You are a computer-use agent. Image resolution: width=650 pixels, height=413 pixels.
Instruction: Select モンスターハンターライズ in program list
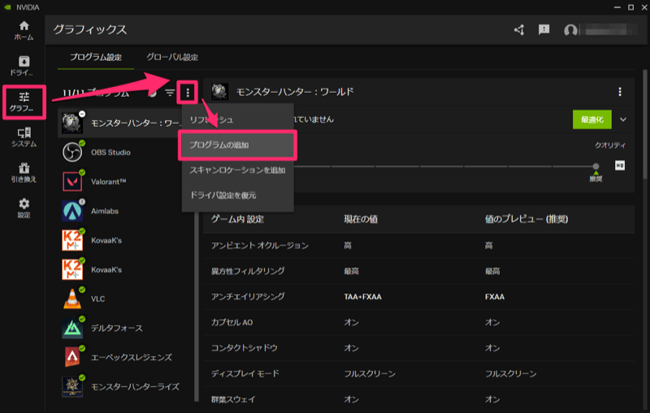click(126, 387)
